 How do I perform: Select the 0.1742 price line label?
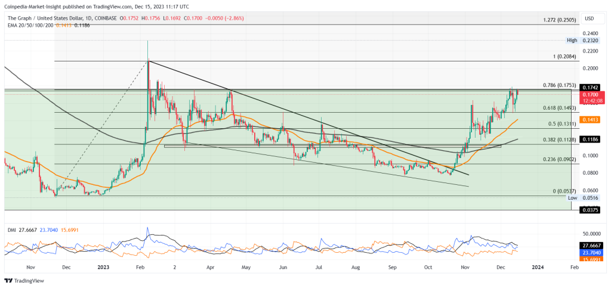(x=590, y=87)
